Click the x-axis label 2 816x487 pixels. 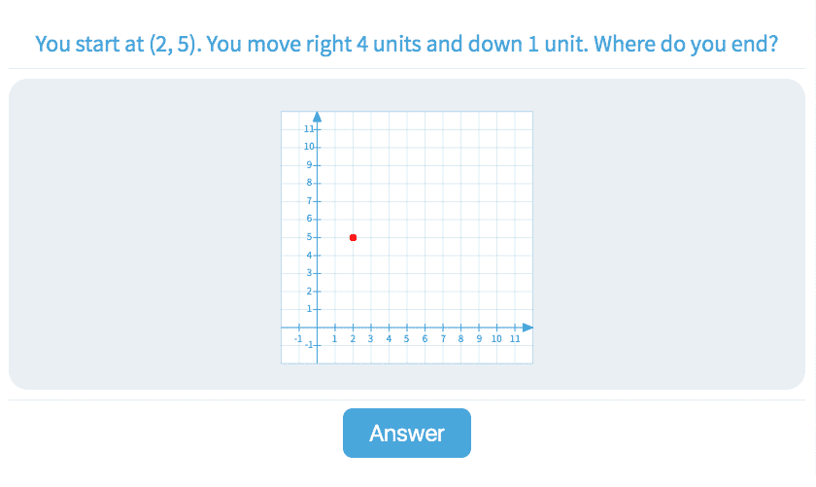click(353, 338)
